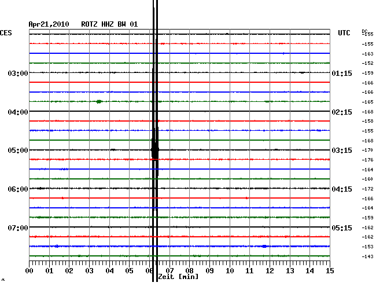The image size is (376, 286).
Task: Click the green wave packet near minute 03 on the fourth green trace
Action: click(x=99, y=101)
